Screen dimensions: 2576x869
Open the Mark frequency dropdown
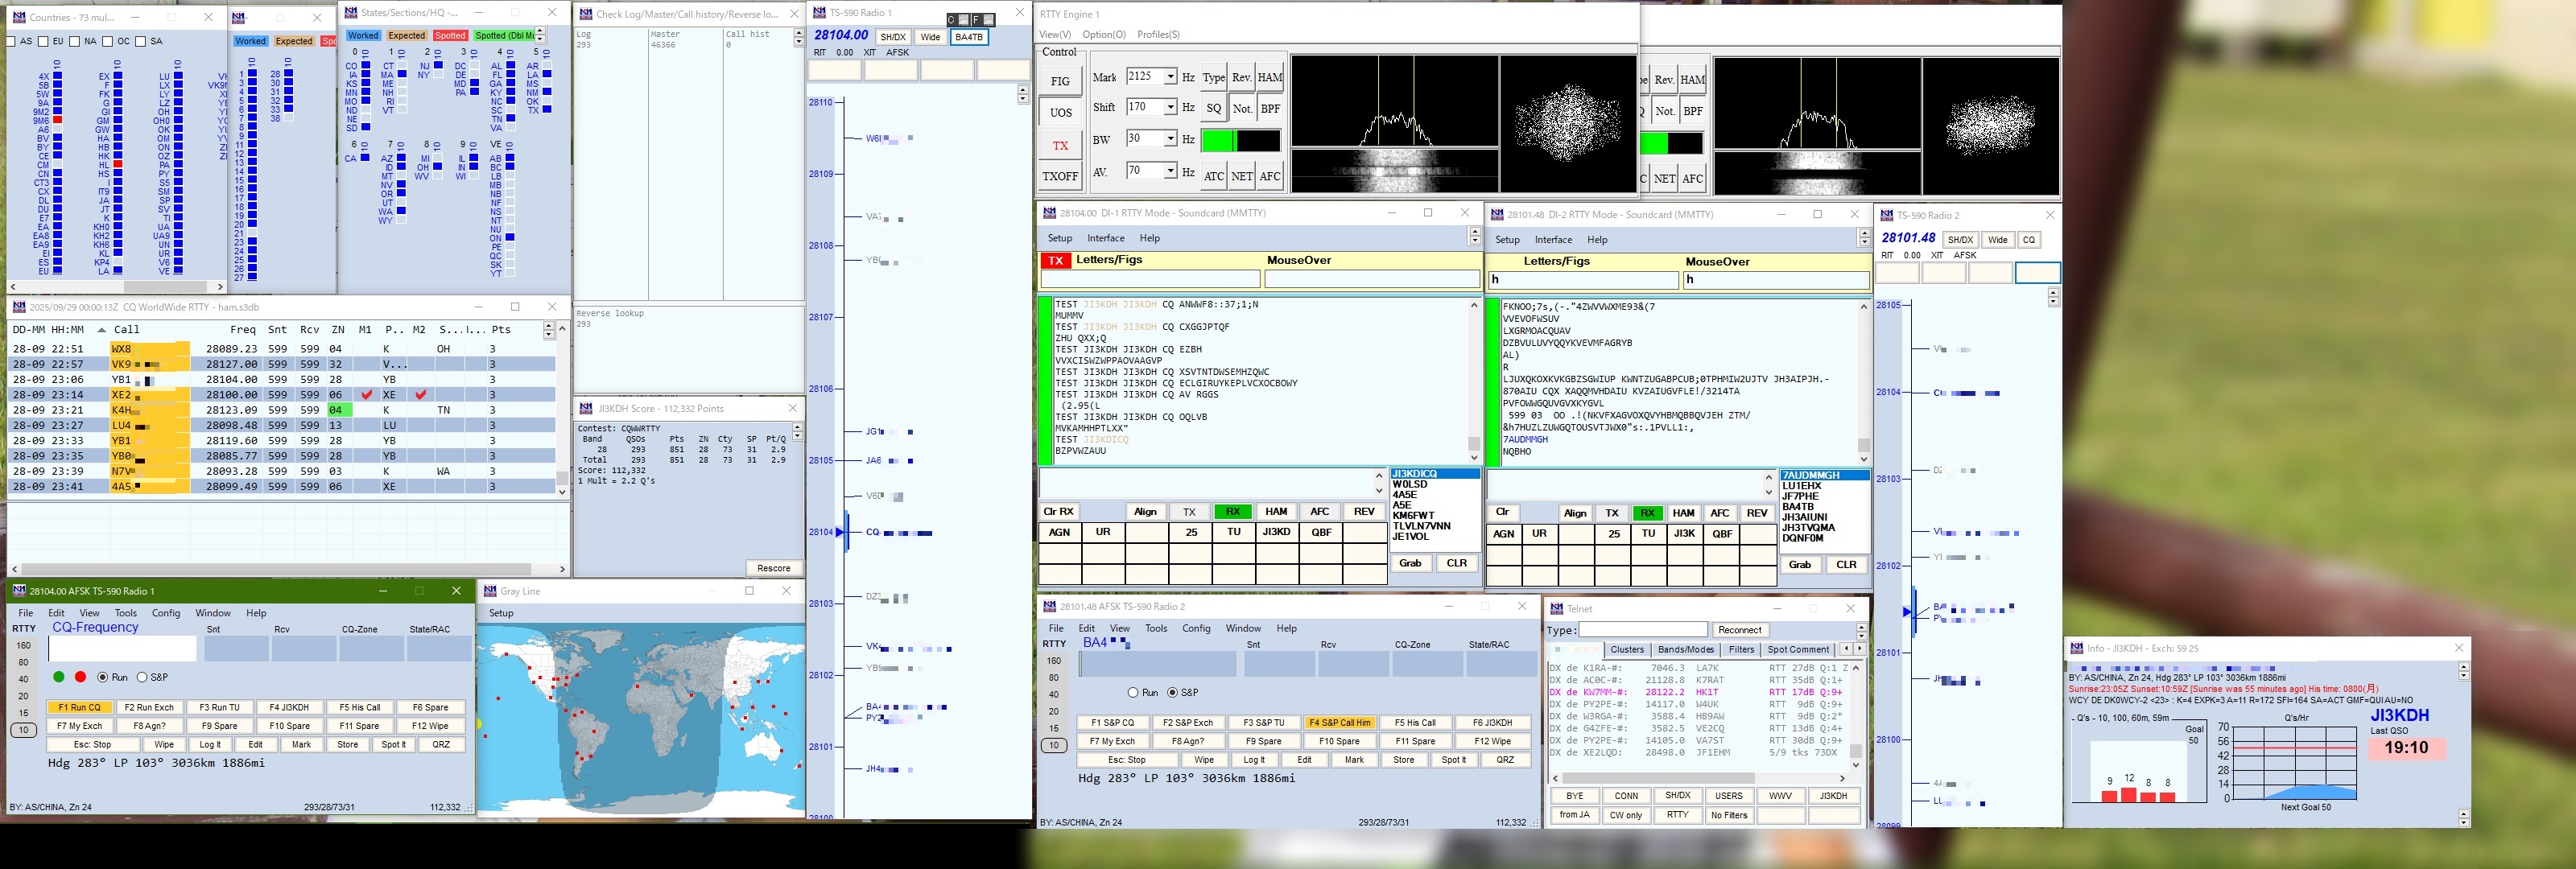(1170, 77)
